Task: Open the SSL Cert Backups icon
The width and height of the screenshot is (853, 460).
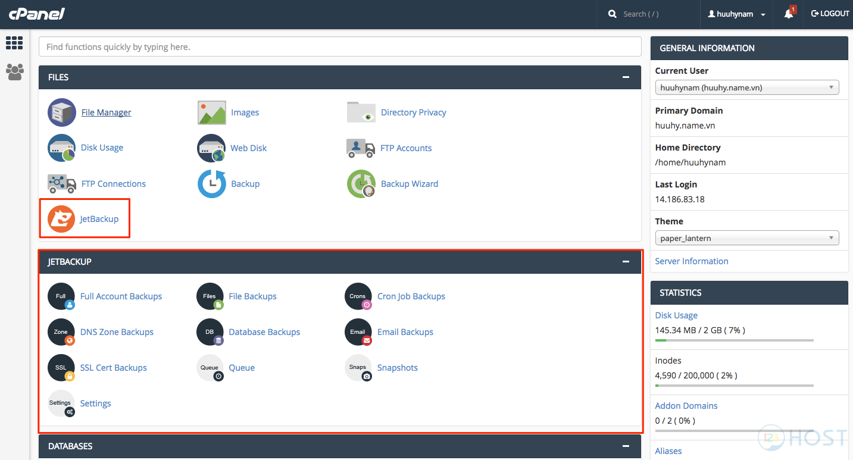Action: [x=61, y=368]
